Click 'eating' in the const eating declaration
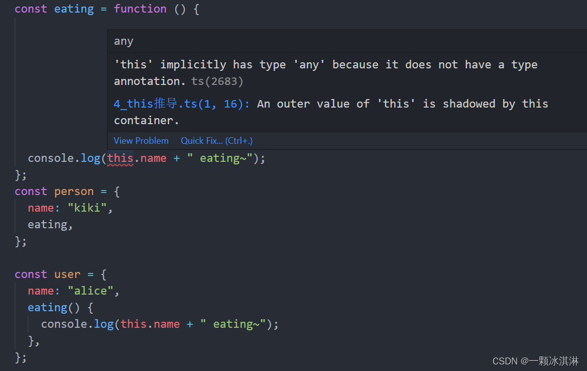 point(74,9)
